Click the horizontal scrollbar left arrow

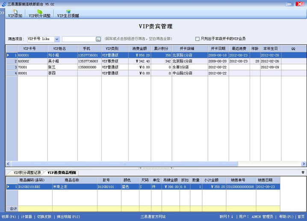pyautogui.click(x=8, y=164)
